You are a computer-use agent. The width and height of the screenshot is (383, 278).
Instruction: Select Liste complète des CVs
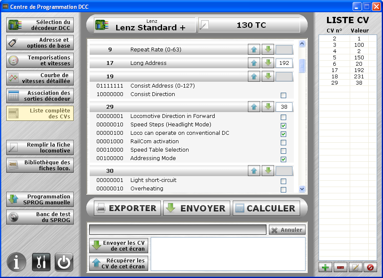[x=40, y=113]
